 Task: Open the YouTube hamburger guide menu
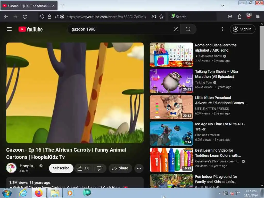(9, 29)
